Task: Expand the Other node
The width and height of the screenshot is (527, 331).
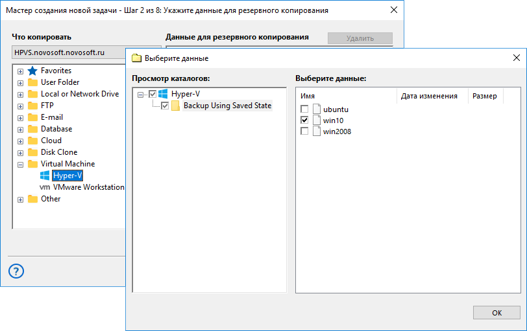Action: (x=21, y=200)
